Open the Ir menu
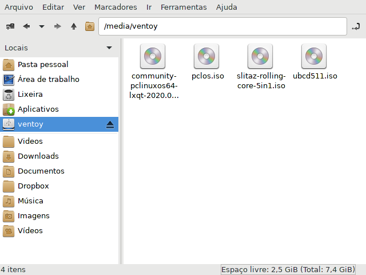 (x=149, y=7)
